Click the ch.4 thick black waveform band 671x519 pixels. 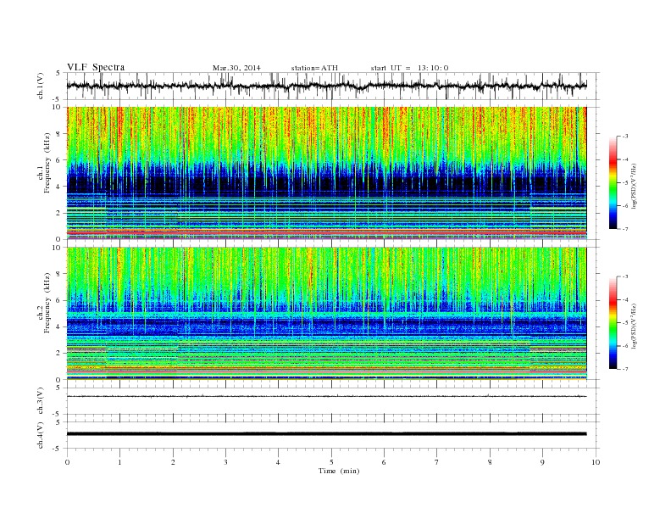326,434
